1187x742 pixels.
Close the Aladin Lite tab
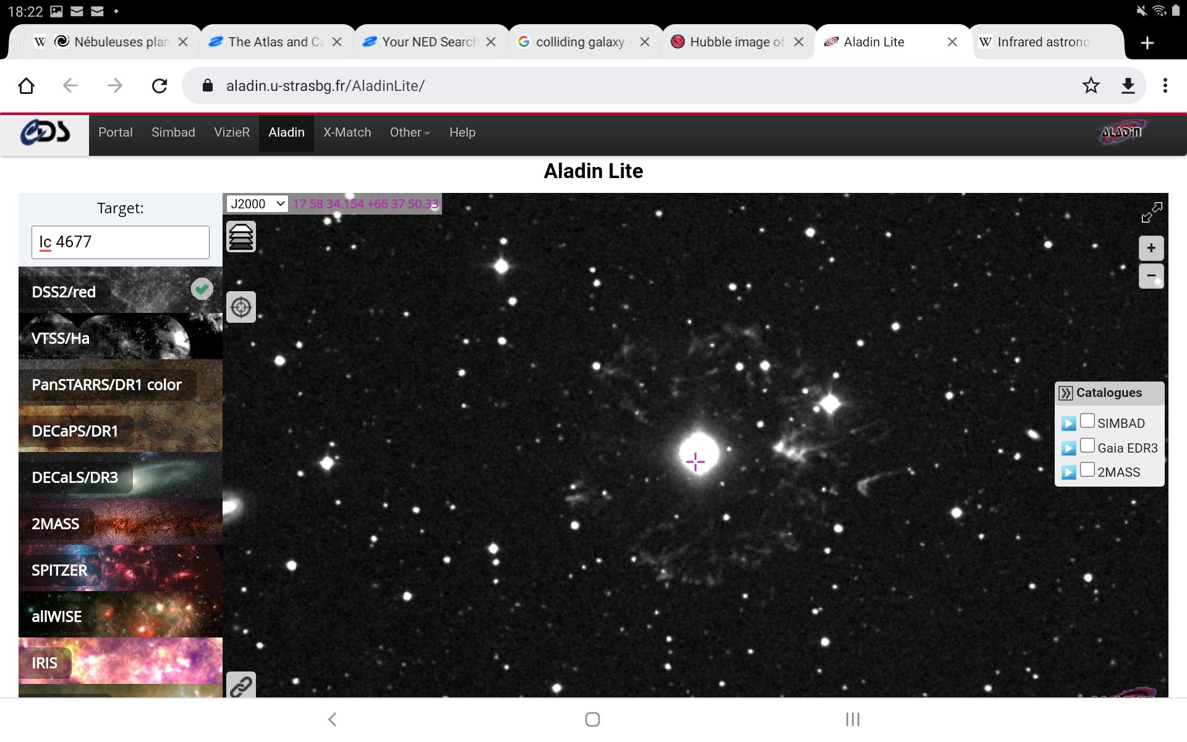pyautogui.click(x=953, y=42)
